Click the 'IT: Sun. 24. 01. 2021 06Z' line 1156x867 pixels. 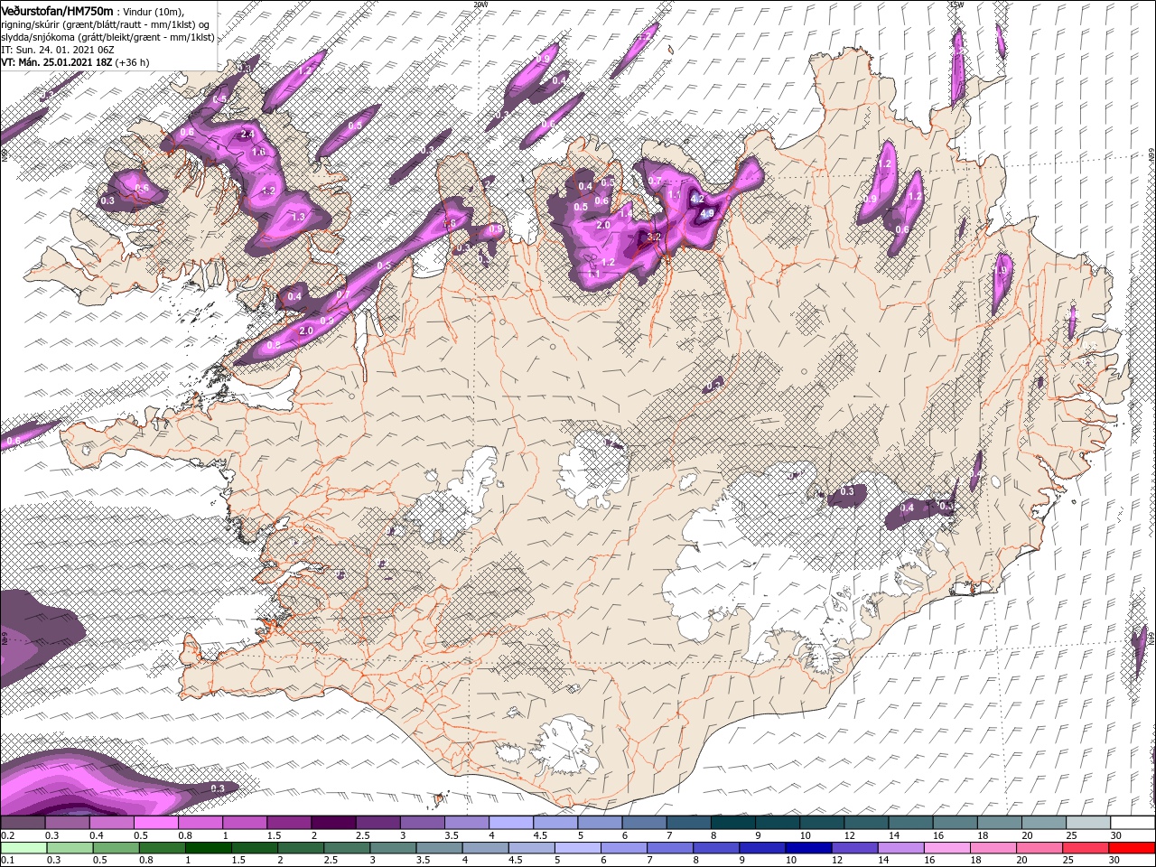[x=58, y=50]
